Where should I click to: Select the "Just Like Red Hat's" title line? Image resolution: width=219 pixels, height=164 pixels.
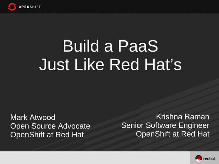[110, 65]
